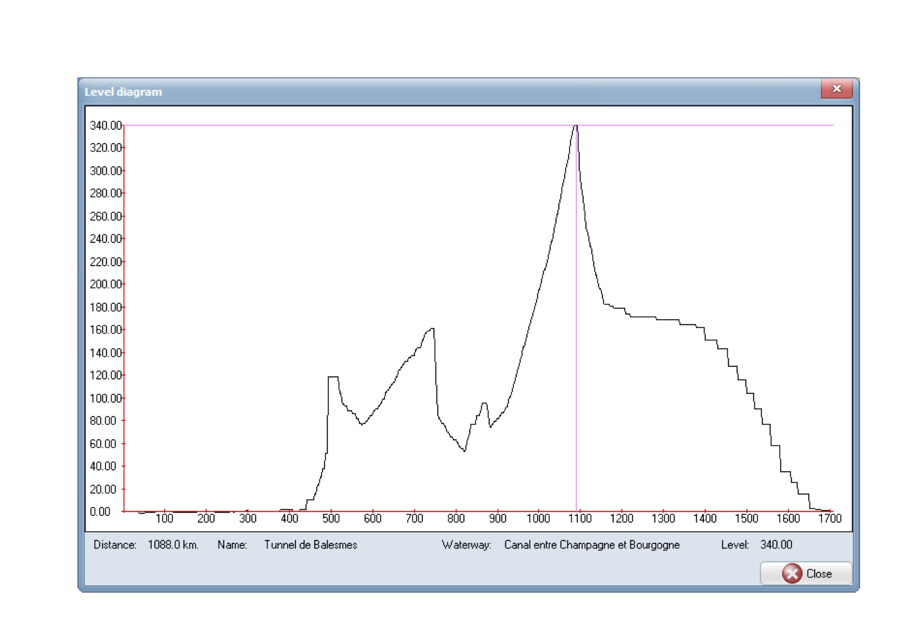
Task: Click the 500 label on the distance axis
Action: (331, 518)
